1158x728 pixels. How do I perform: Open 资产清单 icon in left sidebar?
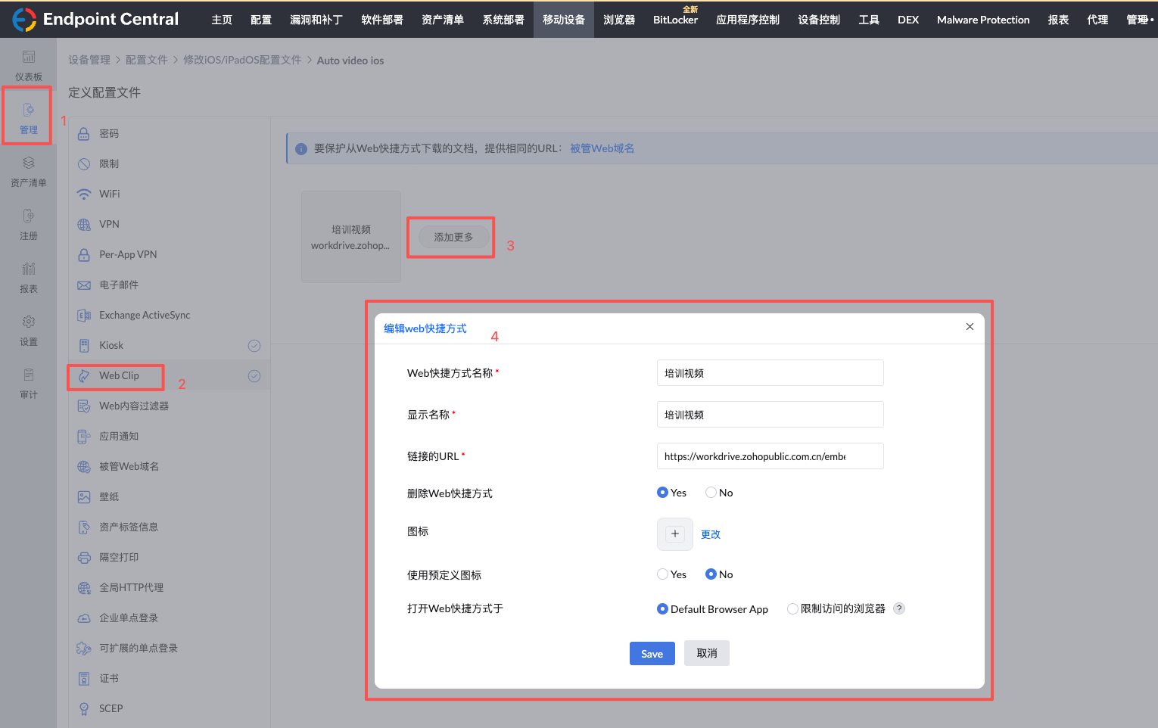[29, 163]
